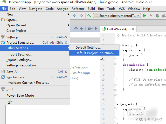Click the Debug bug icon
Image resolution: width=166 pixels, height=124 pixels.
(x=157, y=16)
